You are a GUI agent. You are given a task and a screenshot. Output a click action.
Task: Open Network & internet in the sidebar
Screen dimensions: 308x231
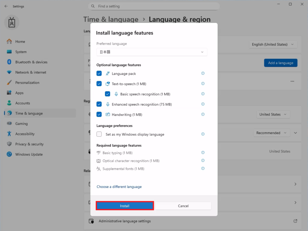point(40,72)
